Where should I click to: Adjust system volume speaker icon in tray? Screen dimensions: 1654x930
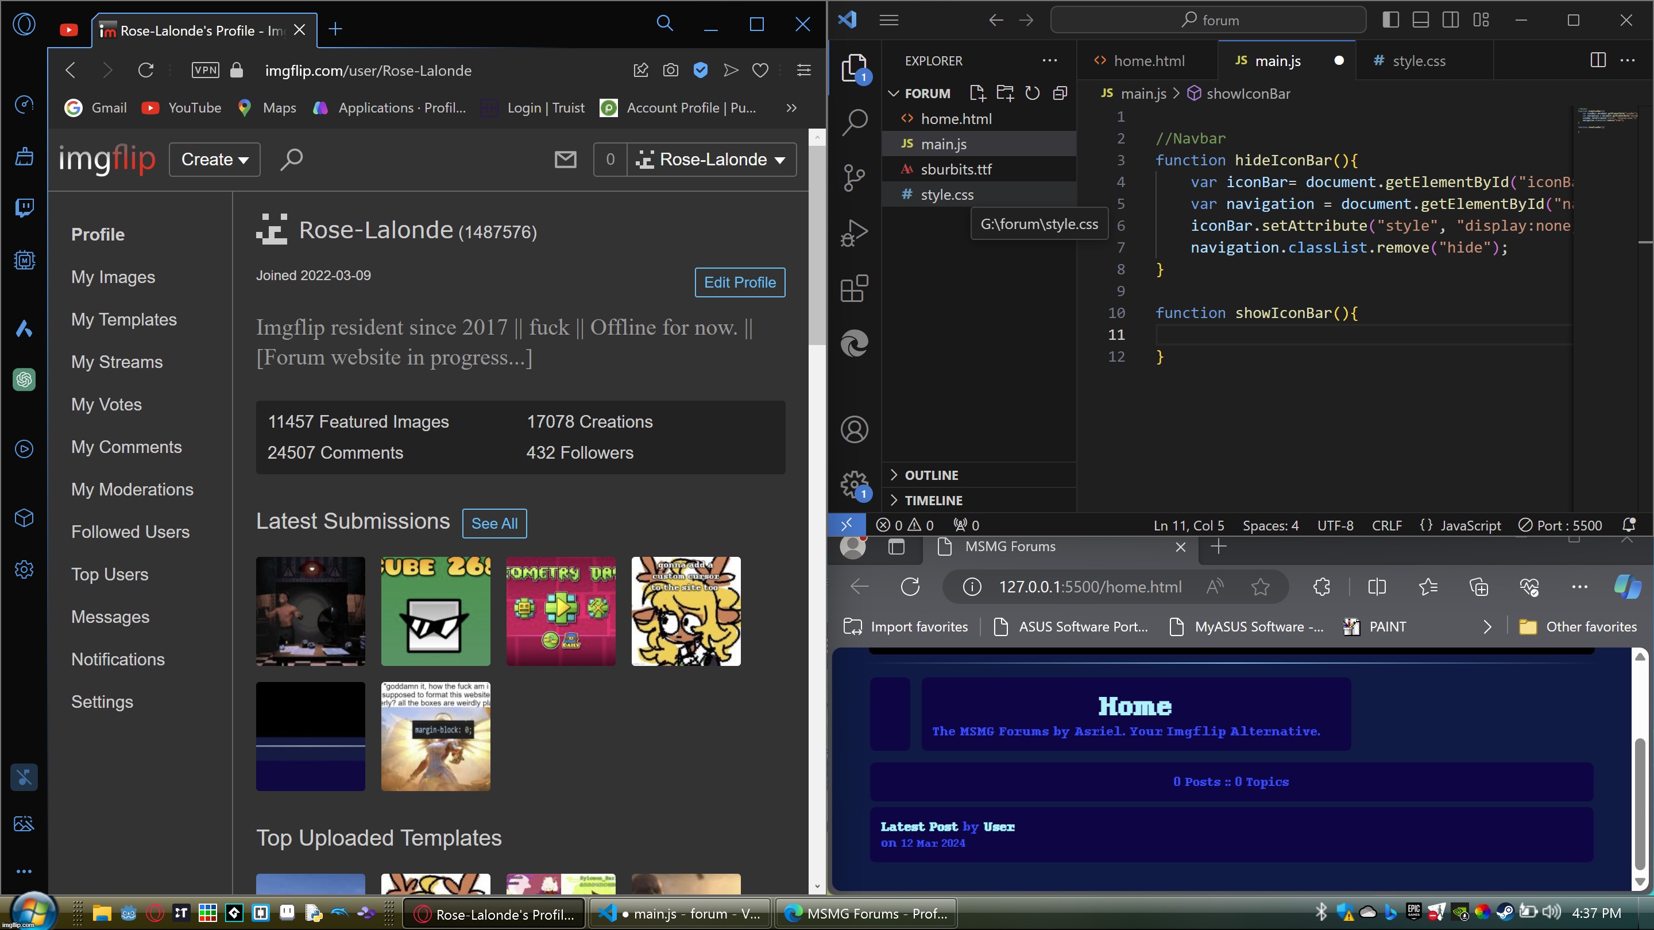point(1551,912)
